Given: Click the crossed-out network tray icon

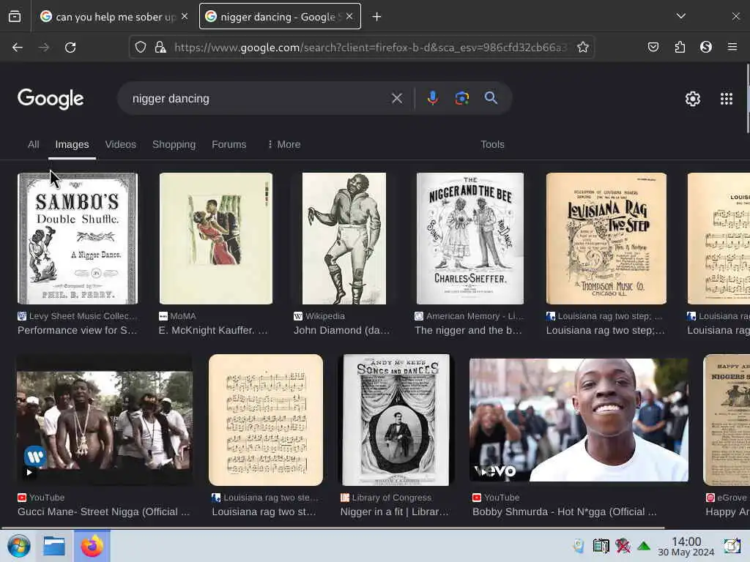Looking at the screenshot, I should (623, 546).
